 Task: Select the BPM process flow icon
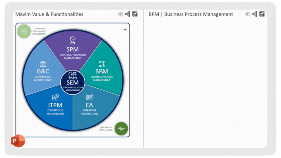[102, 64]
